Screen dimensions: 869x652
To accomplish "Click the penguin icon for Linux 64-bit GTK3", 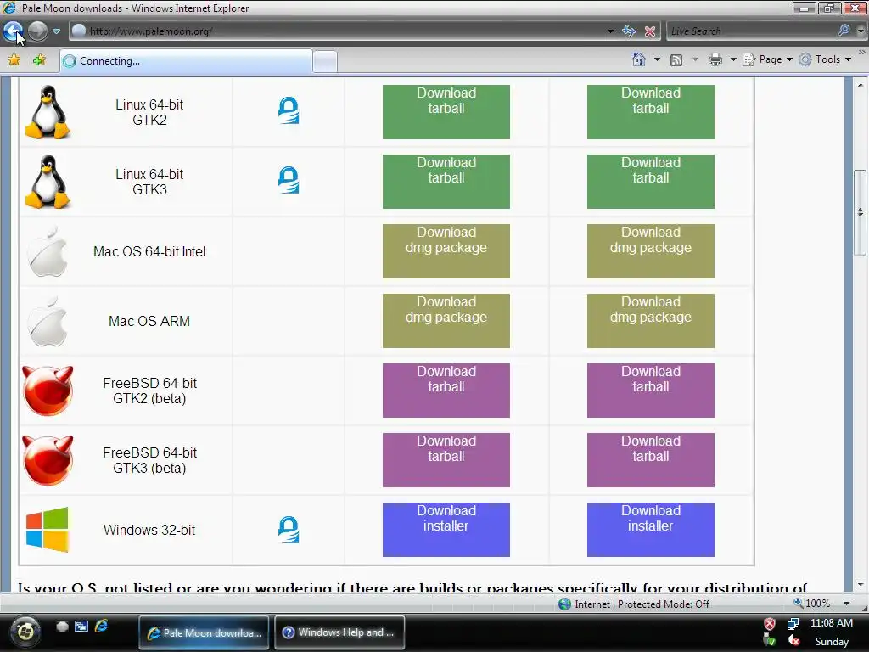I will point(48,182).
